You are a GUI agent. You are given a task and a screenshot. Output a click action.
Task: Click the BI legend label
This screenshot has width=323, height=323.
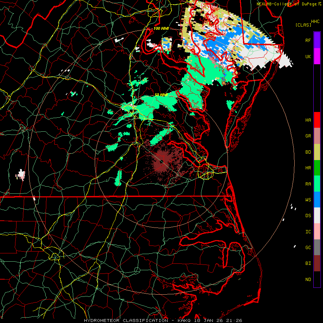pyautogui.click(x=308, y=263)
